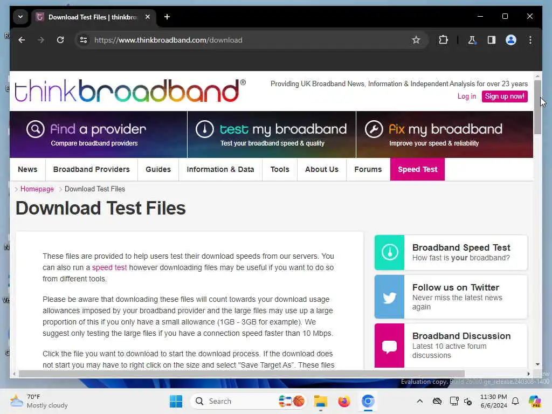
Task: Click the scroll down arrow
Action: click(x=537, y=364)
